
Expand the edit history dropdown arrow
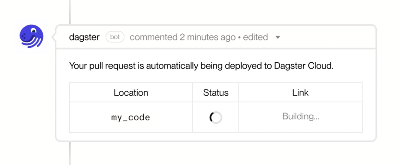point(278,38)
